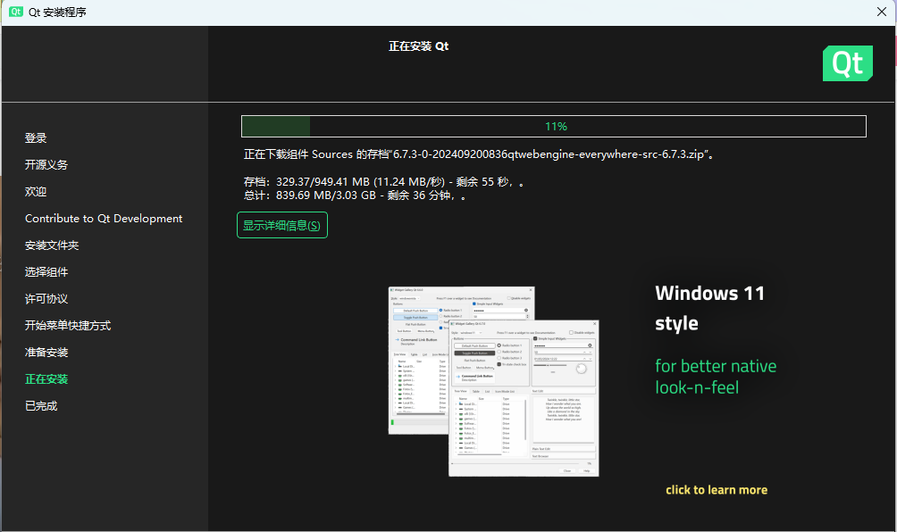Click the 总计 839.69 MB/3.03 GB status line
Viewport: 897px width, 532px height.
click(x=355, y=195)
